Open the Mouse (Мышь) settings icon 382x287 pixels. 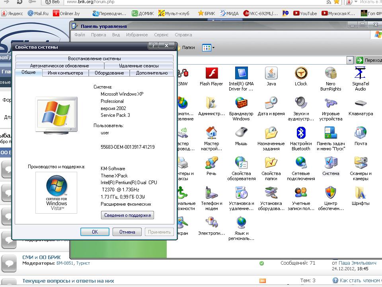(241, 134)
